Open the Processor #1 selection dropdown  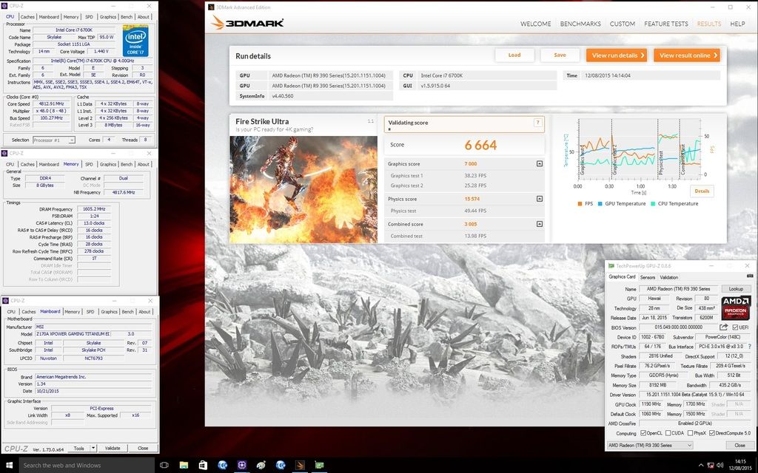53,140
